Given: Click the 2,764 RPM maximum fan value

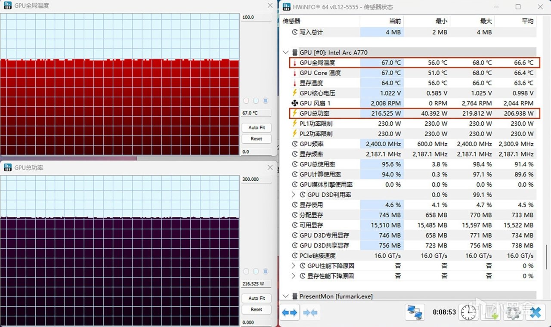Looking at the screenshot, I should [477, 103].
